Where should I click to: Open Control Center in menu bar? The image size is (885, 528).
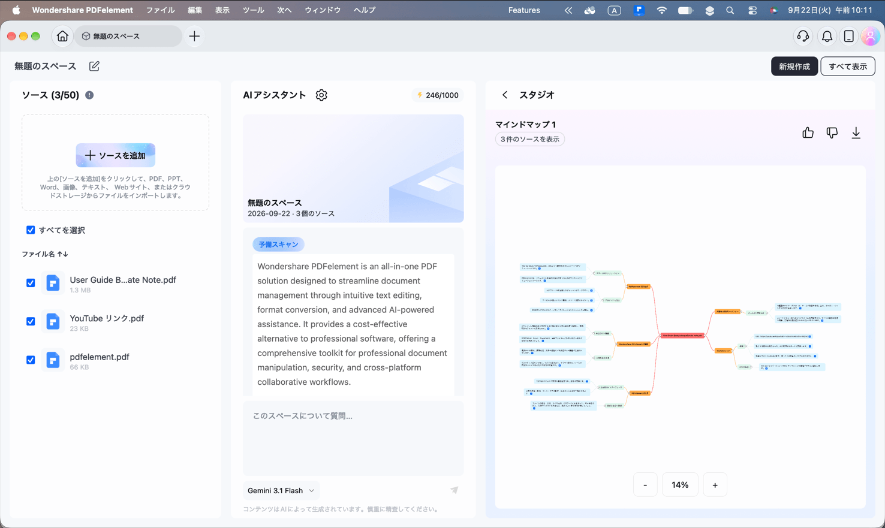point(752,10)
